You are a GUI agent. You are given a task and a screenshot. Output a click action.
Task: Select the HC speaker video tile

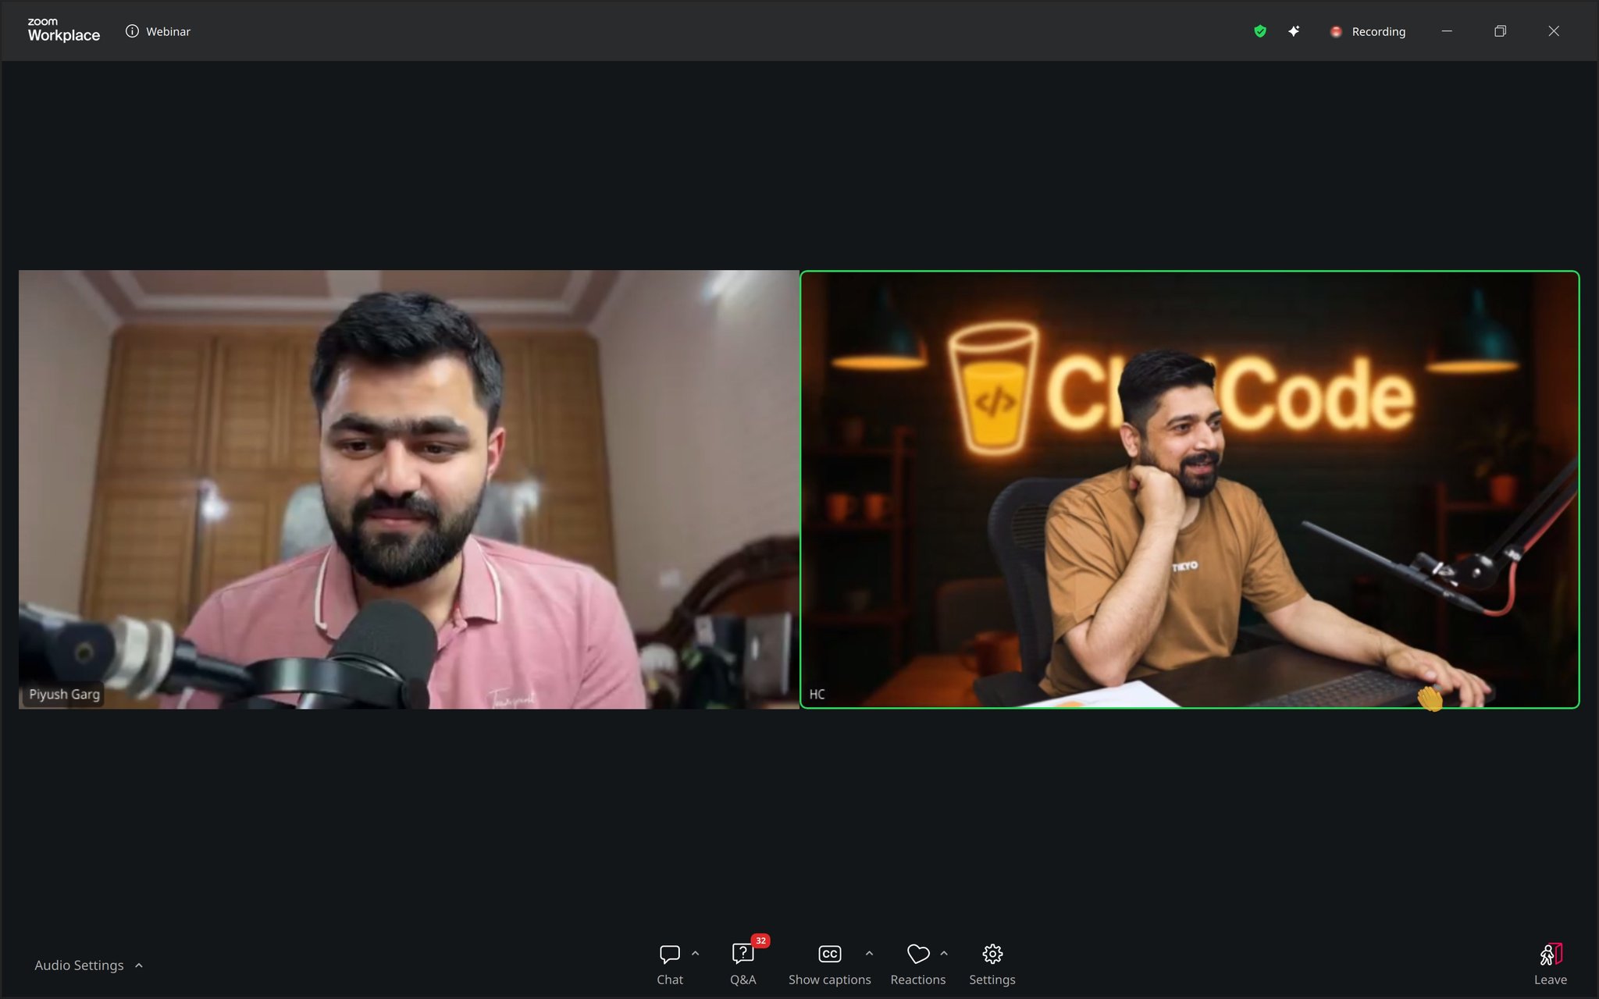pyautogui.click(x=1189, y=489)
